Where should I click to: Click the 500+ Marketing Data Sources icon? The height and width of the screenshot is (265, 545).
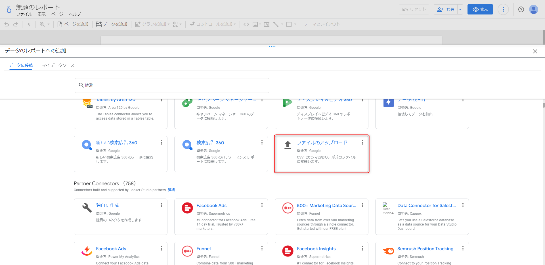pos(288,208)
